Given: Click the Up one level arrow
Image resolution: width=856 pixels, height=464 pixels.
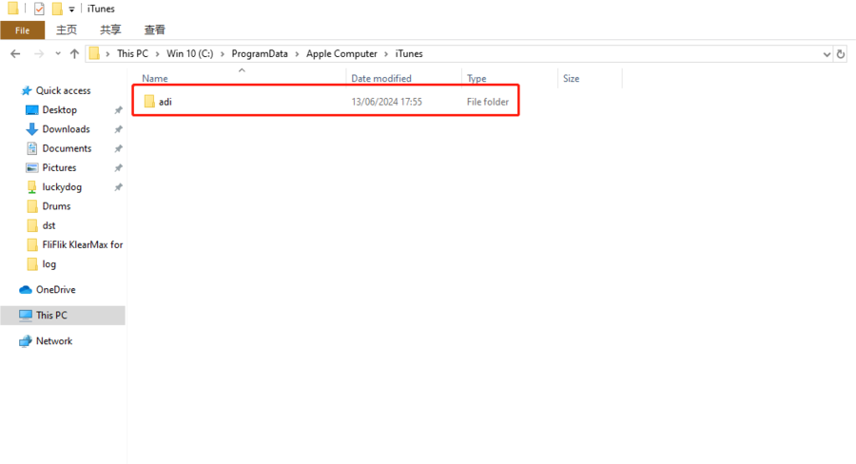Looking at the screenshot, I should click(75, 54).
